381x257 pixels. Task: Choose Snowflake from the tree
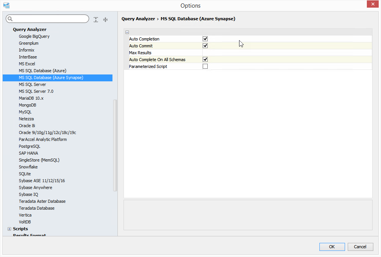click(28, 167)
